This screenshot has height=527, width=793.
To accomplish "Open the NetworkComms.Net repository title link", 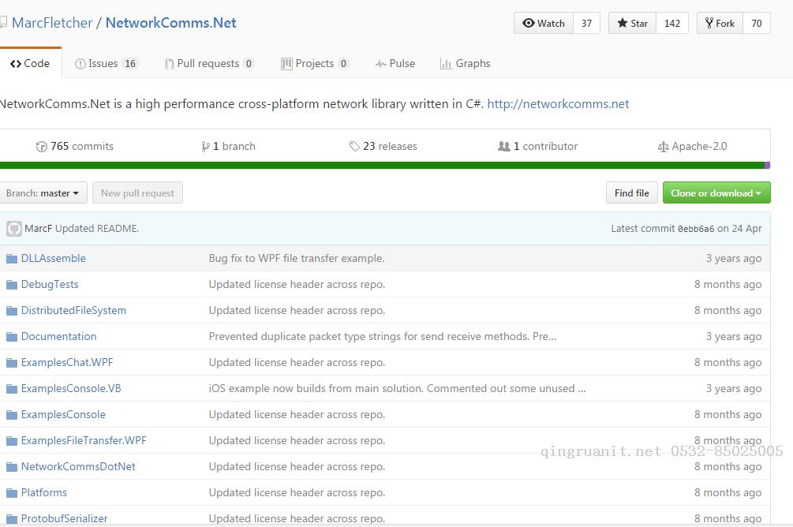I will click(171, 23).
